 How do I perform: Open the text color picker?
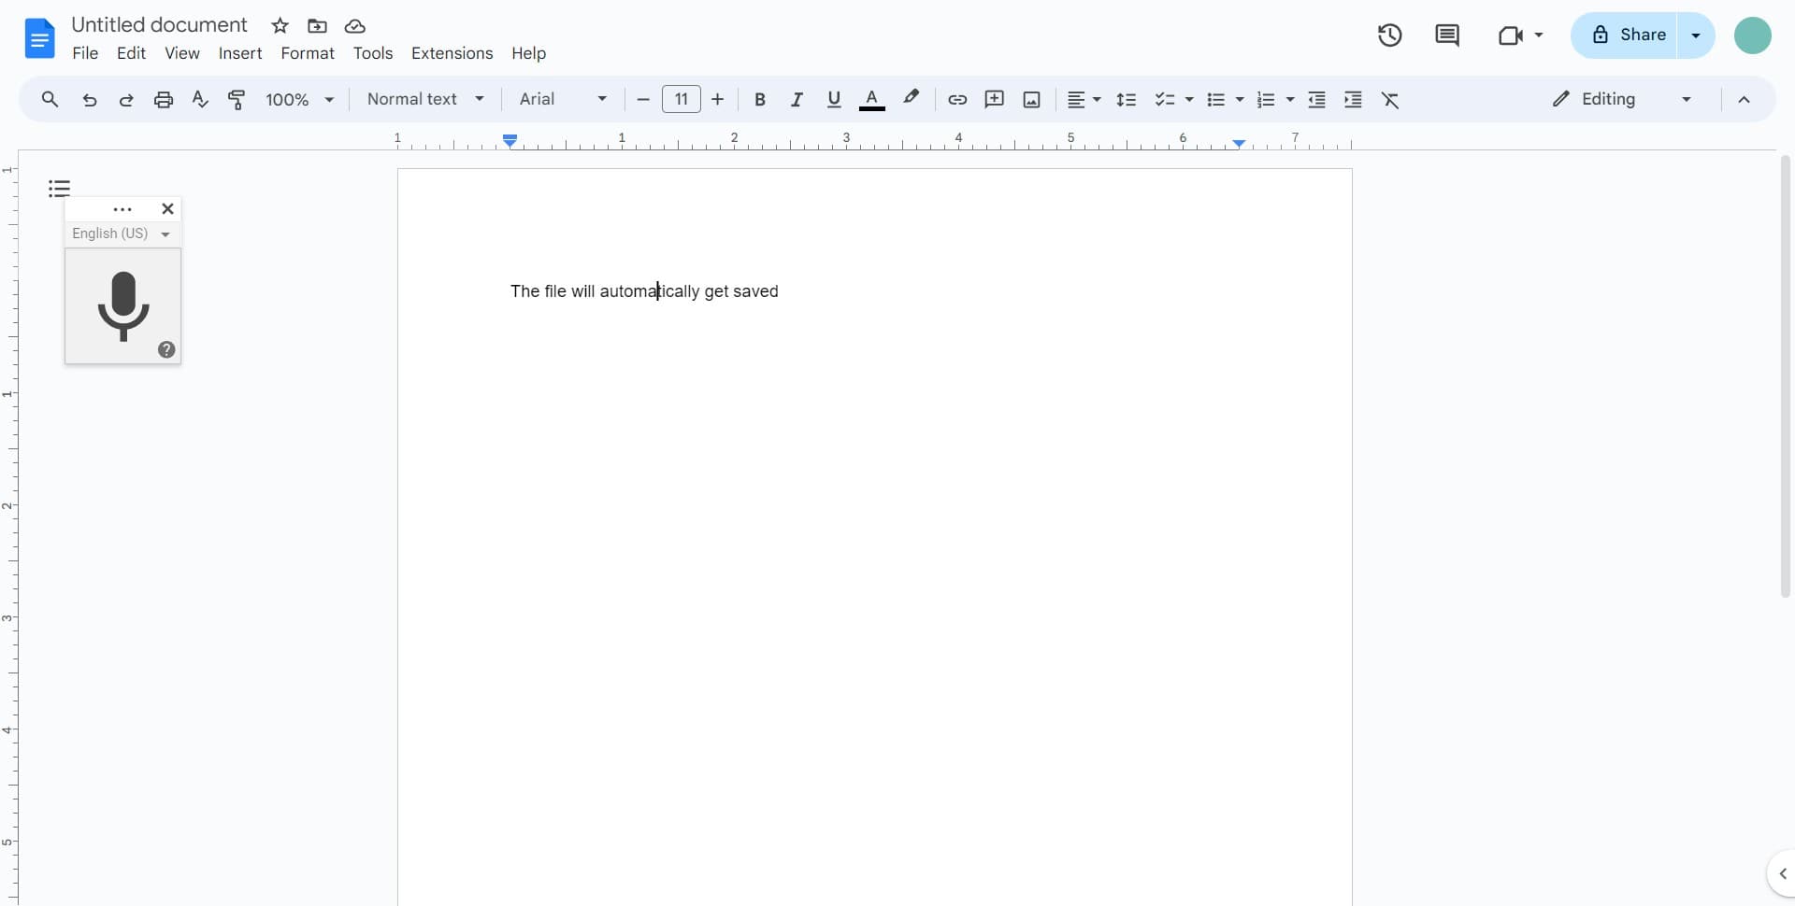872,99
